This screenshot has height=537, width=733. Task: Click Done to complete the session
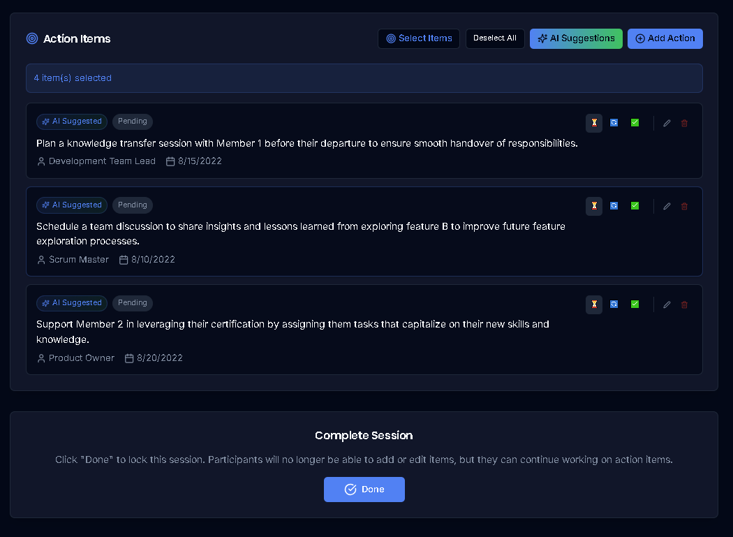(x=364, y=490)
